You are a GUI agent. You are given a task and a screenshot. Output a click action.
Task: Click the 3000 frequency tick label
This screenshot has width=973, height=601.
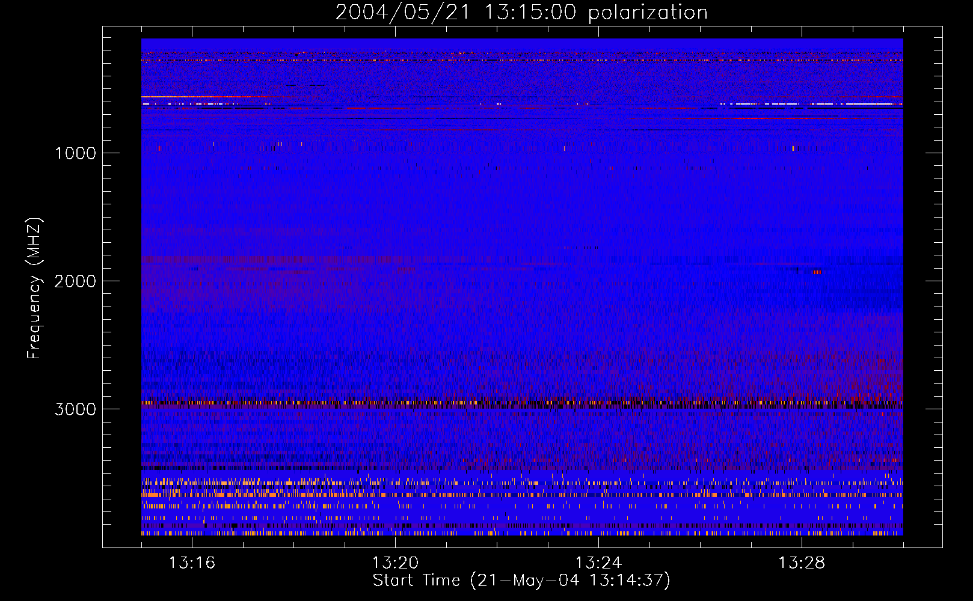[x=75, y=409]
